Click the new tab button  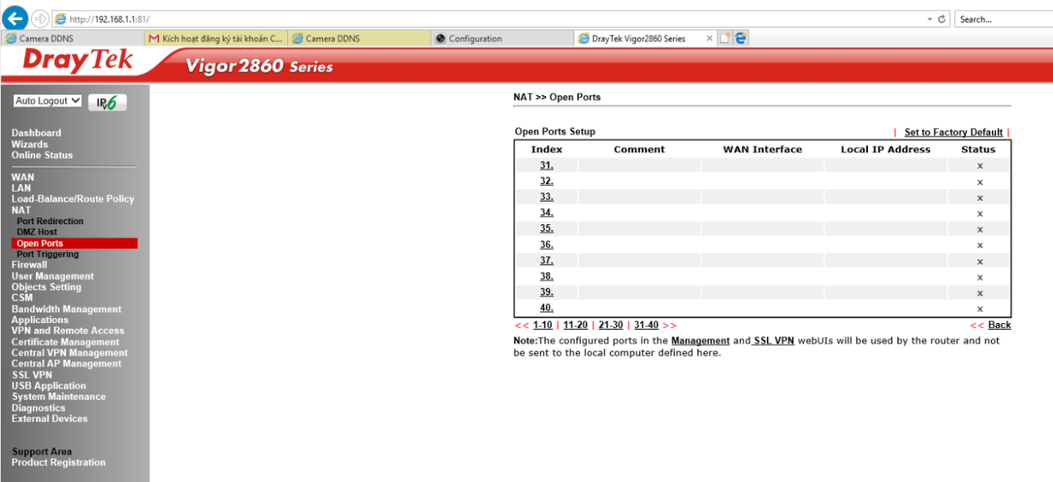[x=726, y=38]
